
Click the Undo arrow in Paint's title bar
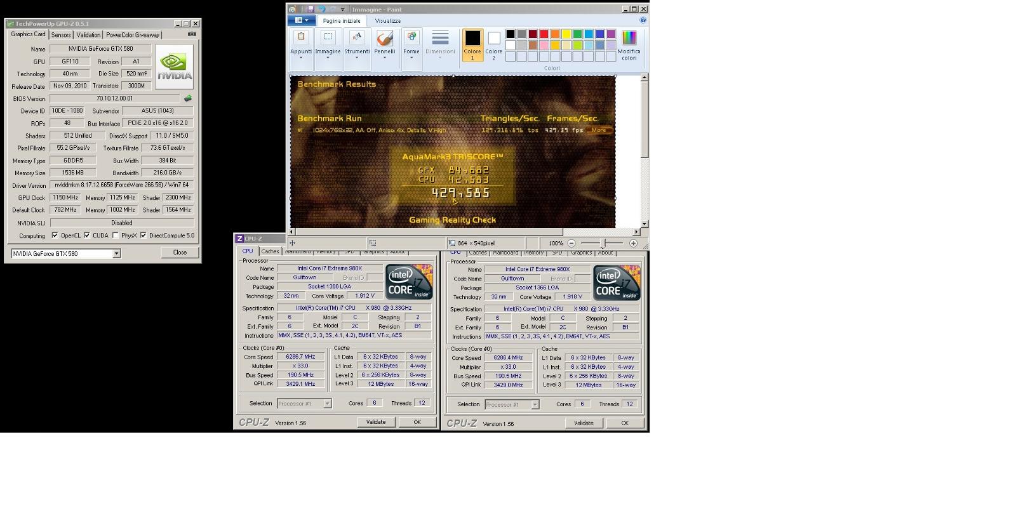tap(321, 10)
